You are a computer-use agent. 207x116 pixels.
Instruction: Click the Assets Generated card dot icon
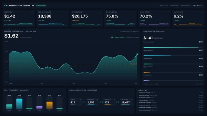67,12
